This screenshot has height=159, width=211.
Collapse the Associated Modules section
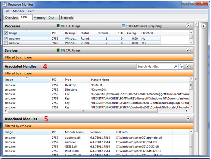tap(188, 119)
